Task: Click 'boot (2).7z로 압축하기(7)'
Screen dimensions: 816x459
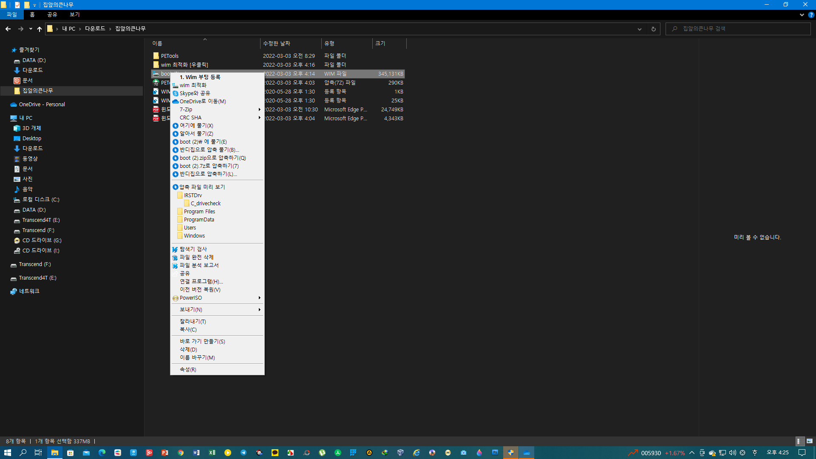Action: pos(217,166)
